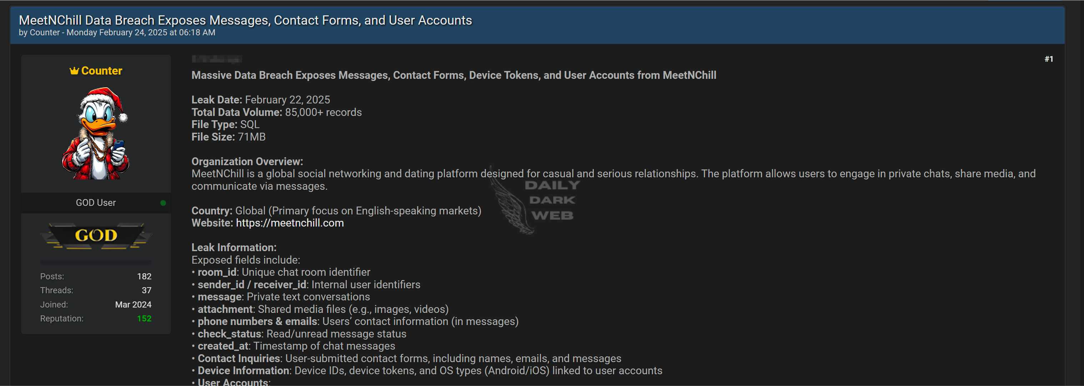Viewport: 1084px width, 386px height.
Task: Click the crown icon beside Counter username
Action: coord(74,71)
